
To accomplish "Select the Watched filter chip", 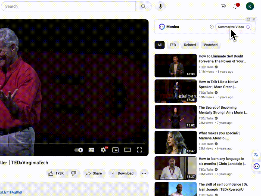I will 210,45.
